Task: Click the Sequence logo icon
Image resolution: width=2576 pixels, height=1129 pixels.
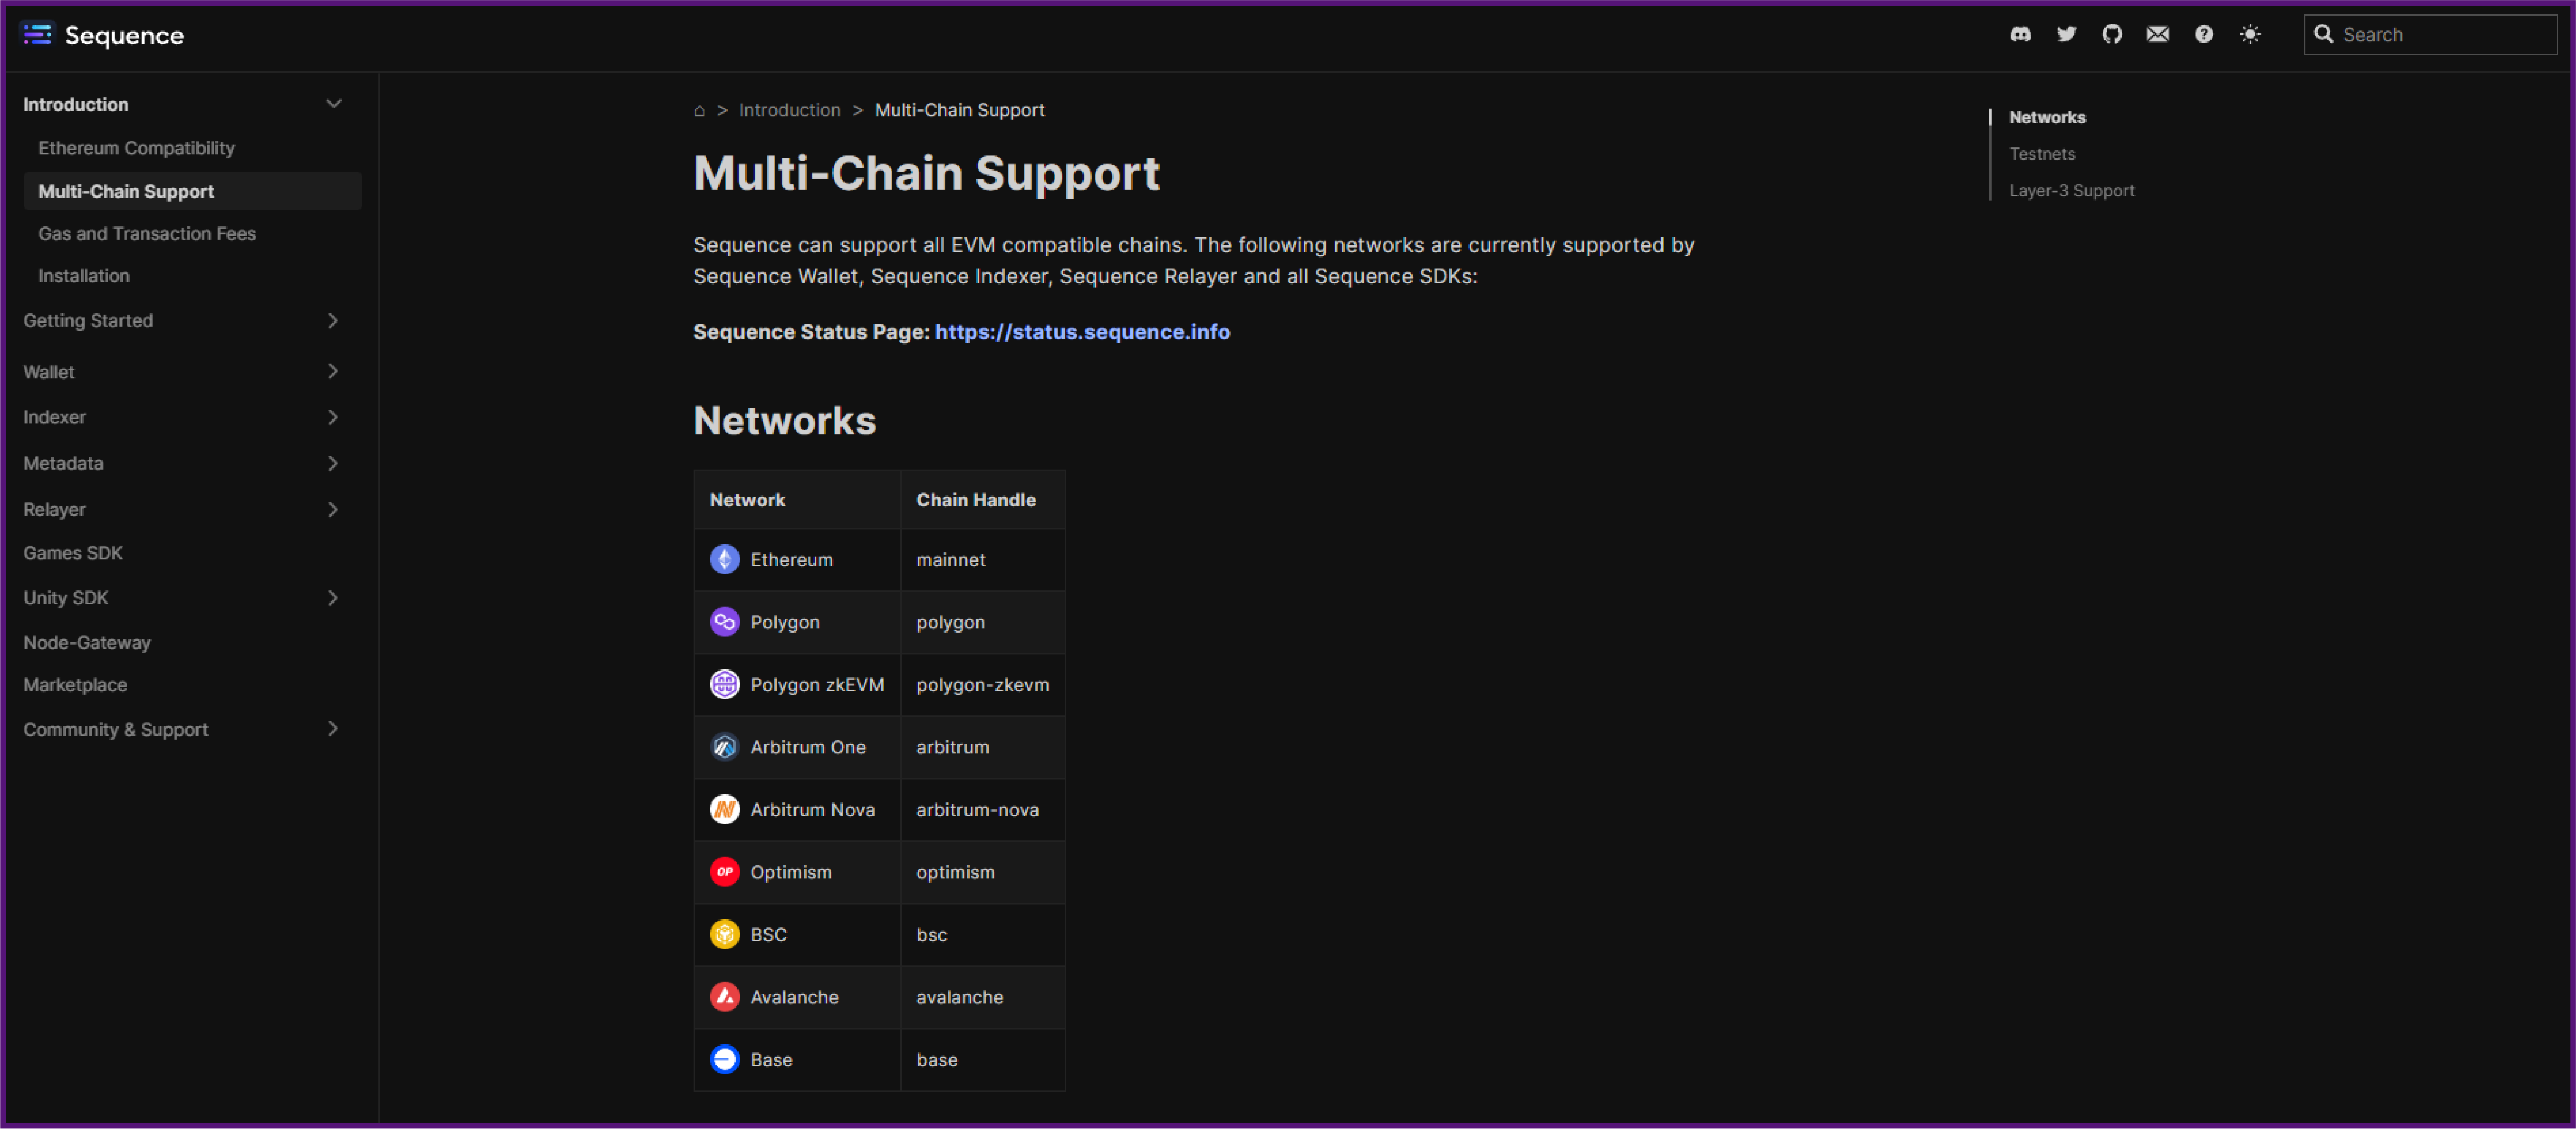Action: pyautogui.click(x=37, y=35)
